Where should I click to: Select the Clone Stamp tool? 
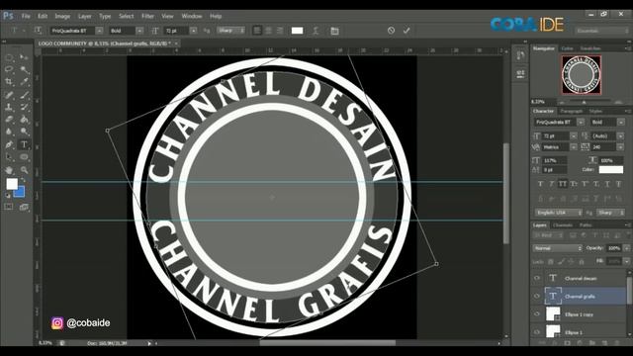point(9,108)
